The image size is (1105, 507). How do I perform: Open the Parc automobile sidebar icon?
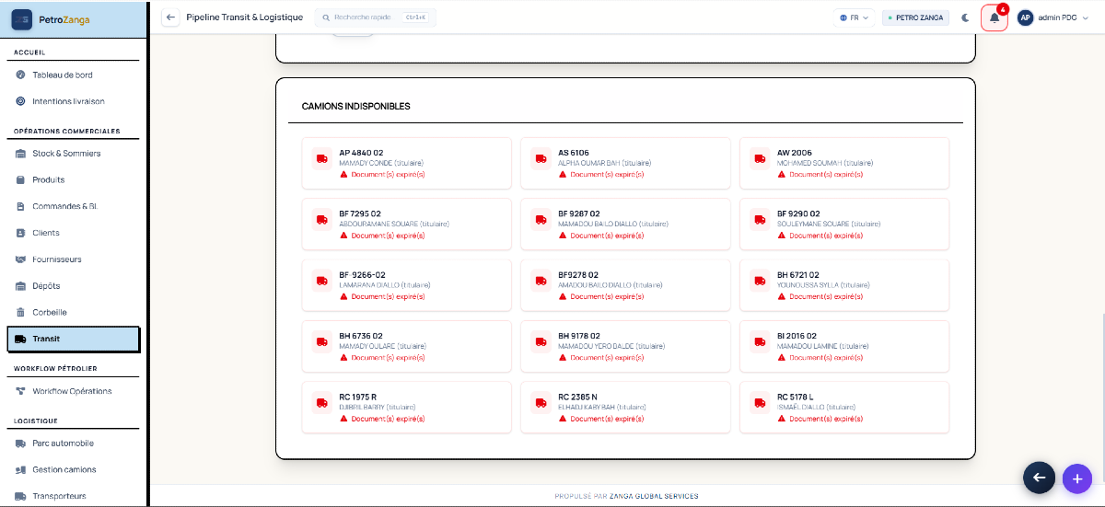(x=20, y=444)
